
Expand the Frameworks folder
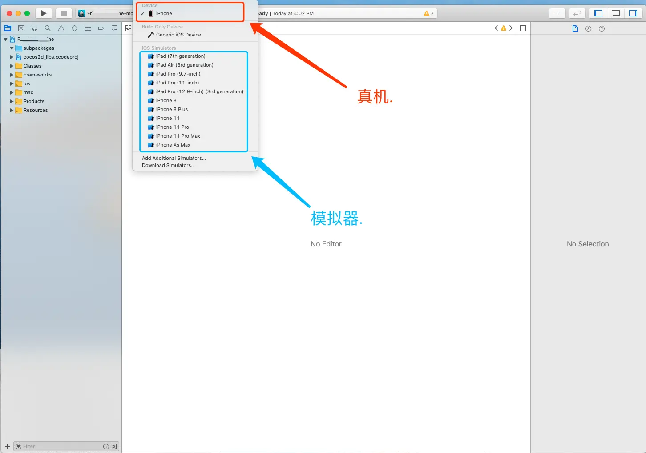(12, 75)
